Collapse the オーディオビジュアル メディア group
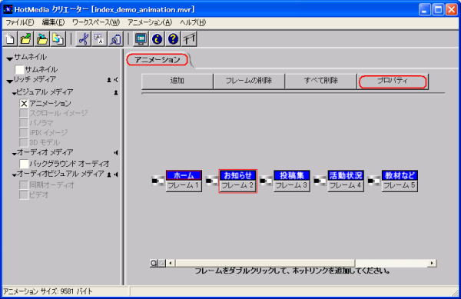This screenshot has width=461, height=299. point(14,175)
